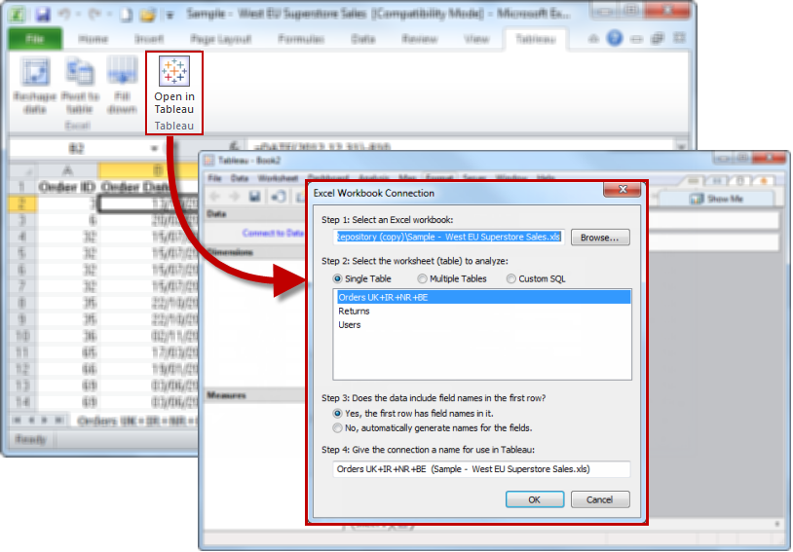Choose 'Yes, the first row has field names'
Viewport: 793px width, 552px height.
pyautogui.click(x=339, y=412)
